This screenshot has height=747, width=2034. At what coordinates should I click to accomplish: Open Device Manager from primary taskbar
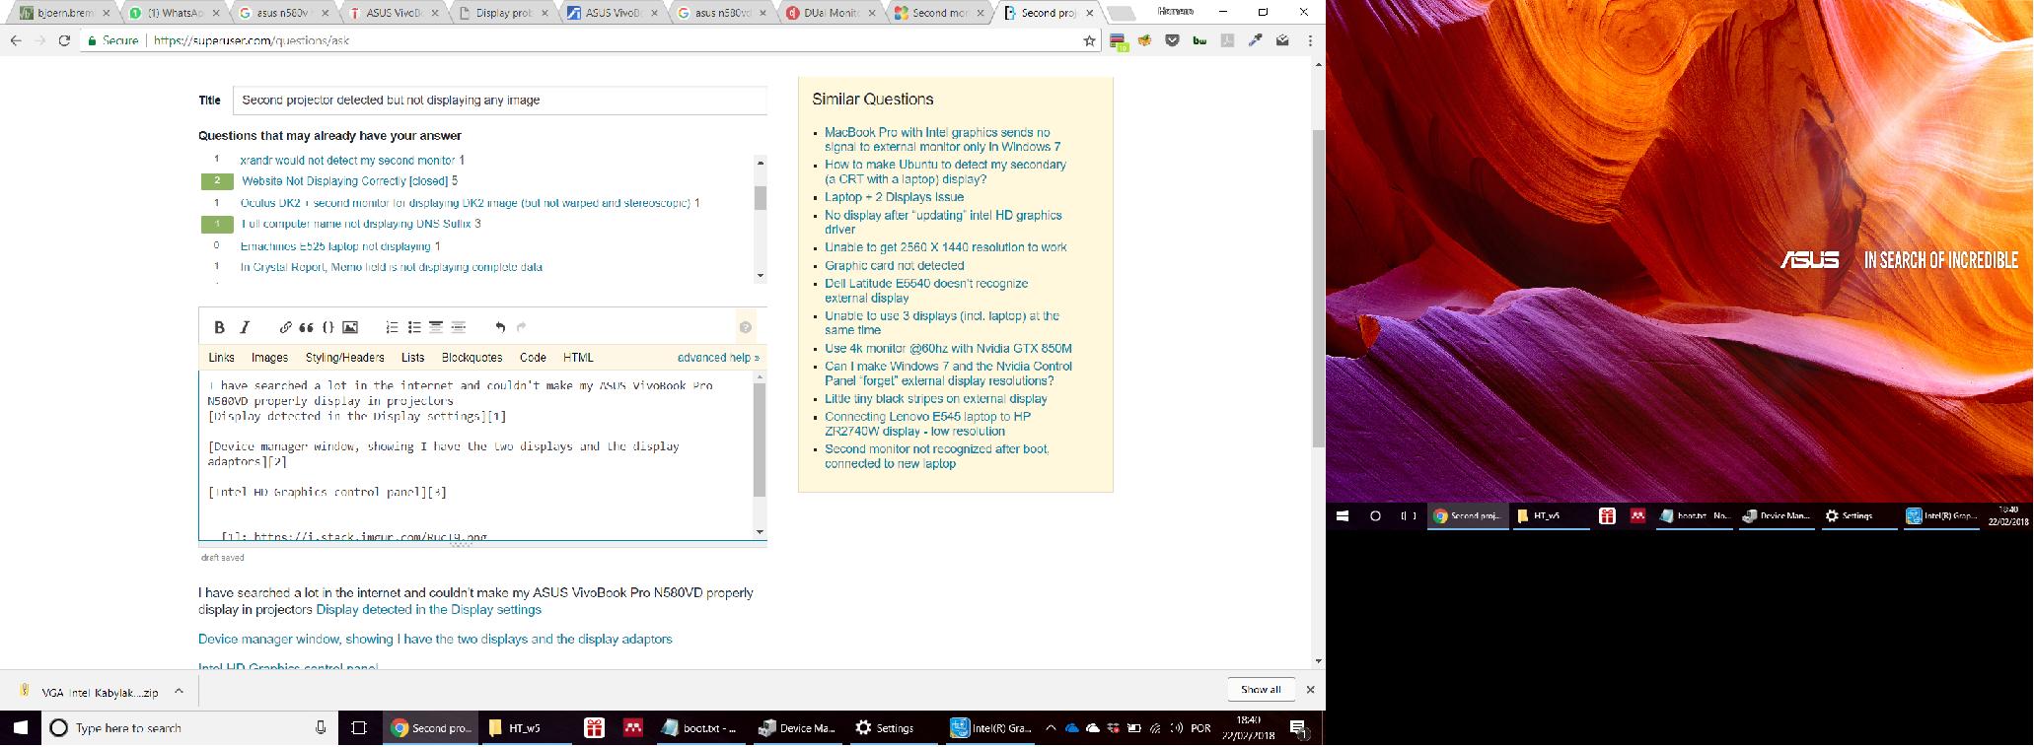(798, 728)
